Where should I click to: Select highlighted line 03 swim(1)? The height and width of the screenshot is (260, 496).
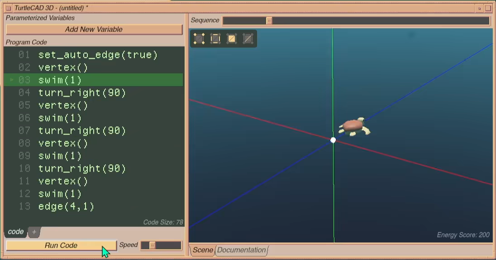tap(94, 80)
